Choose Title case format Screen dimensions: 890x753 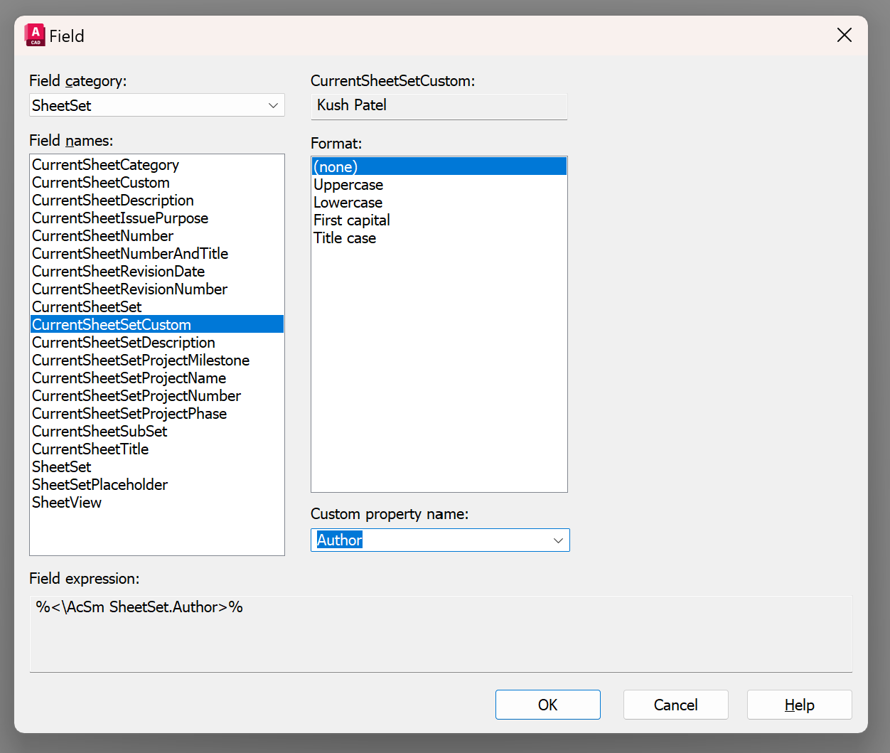345,237
